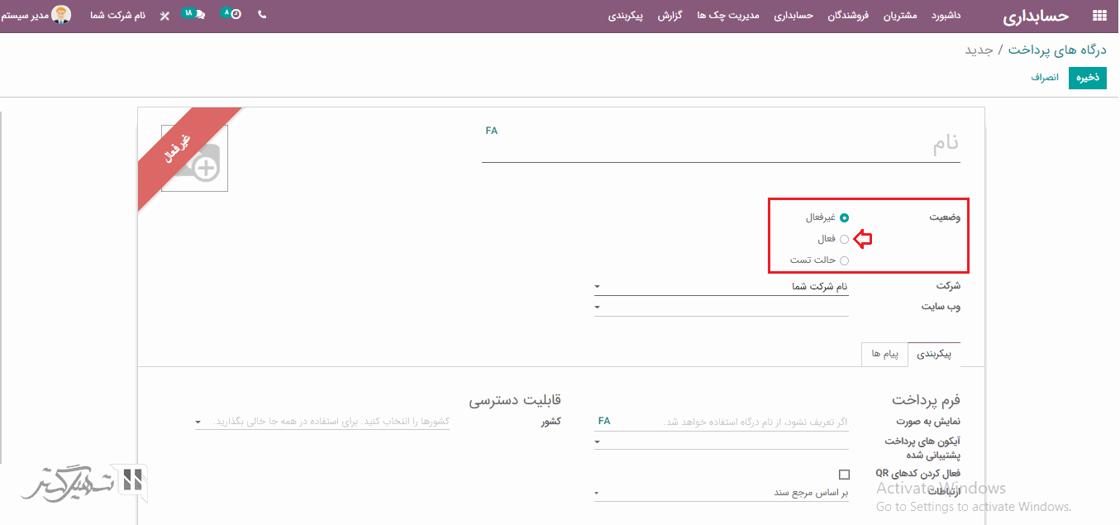Enable the QR codes checkbox
Image resolution: width=1120 pixels, height=525 pixels.
[x=844, y=475]
